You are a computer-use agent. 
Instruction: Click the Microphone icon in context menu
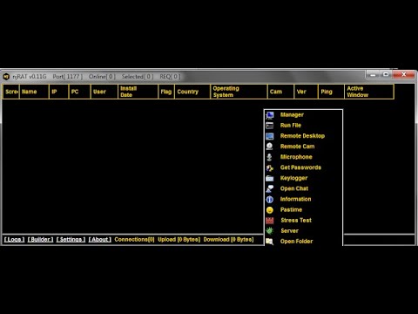point(269,157)
